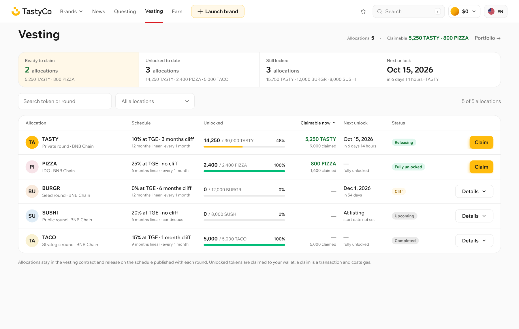Open the All allocations filter dropdown

coord(155,101)
